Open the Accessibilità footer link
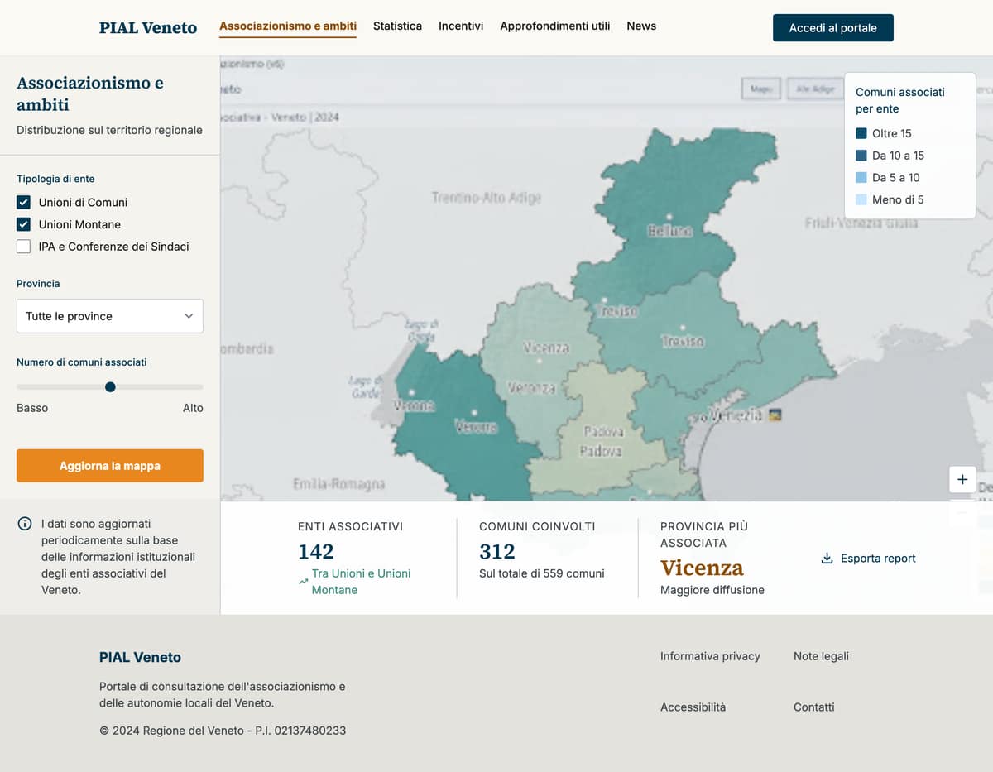Screen dimensions: 993x772 coord(693,707)
